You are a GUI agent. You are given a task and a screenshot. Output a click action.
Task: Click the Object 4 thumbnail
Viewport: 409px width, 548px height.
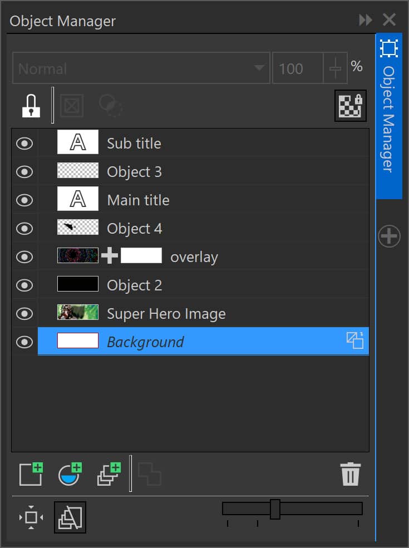pos(77,227)
